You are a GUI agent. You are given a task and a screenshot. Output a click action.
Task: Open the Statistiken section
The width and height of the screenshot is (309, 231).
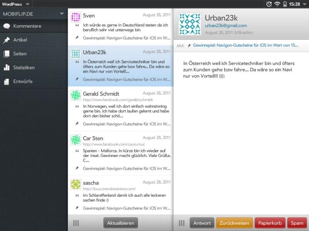pos(34,68)
